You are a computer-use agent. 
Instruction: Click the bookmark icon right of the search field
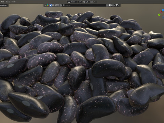click(x=110, y=5)
